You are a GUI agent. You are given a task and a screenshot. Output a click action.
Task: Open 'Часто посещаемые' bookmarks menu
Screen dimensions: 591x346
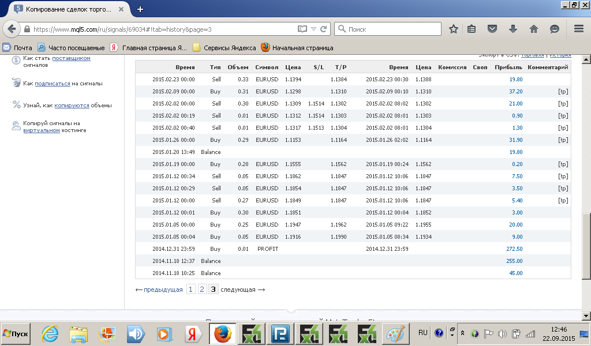[x=71, y=48]
